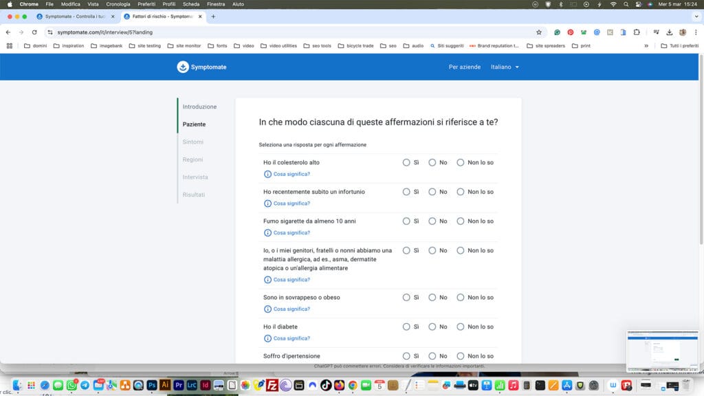Image resolution: width=704 pixels, height=396 pixels.
Task: Choose 'Non lo so' for 'Ho il diabete'
Action: tap(461, 327)
